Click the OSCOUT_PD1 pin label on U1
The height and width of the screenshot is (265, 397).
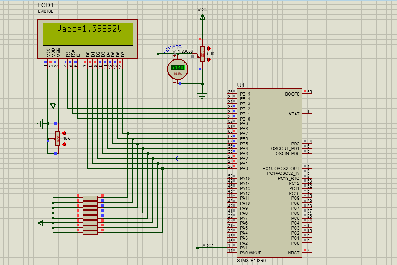point(285,149)
